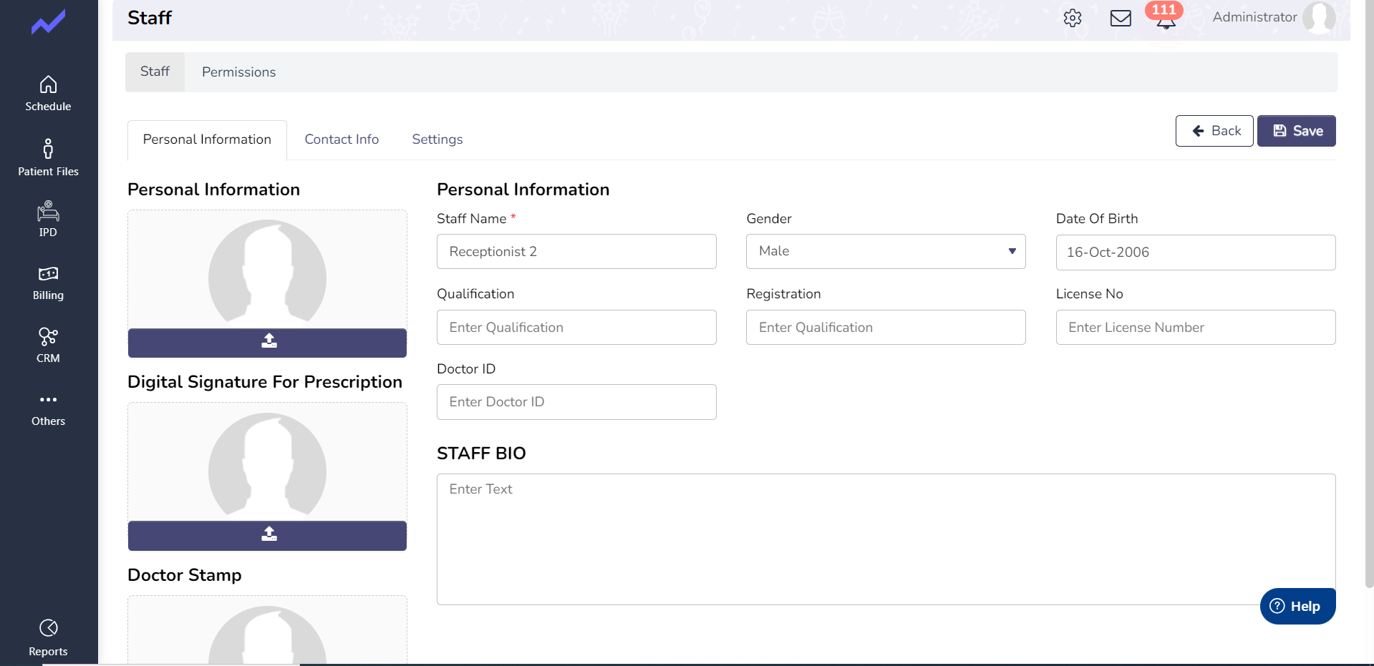Click the Date Of Birth field
Image resolution: width=1374 pixels, height=666 pixels.
(x=1196, y=252)
